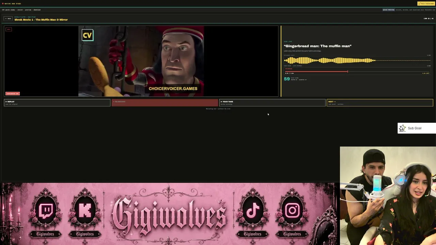
Task: Click the Kick icon on the banner
Action: point(85,211)
